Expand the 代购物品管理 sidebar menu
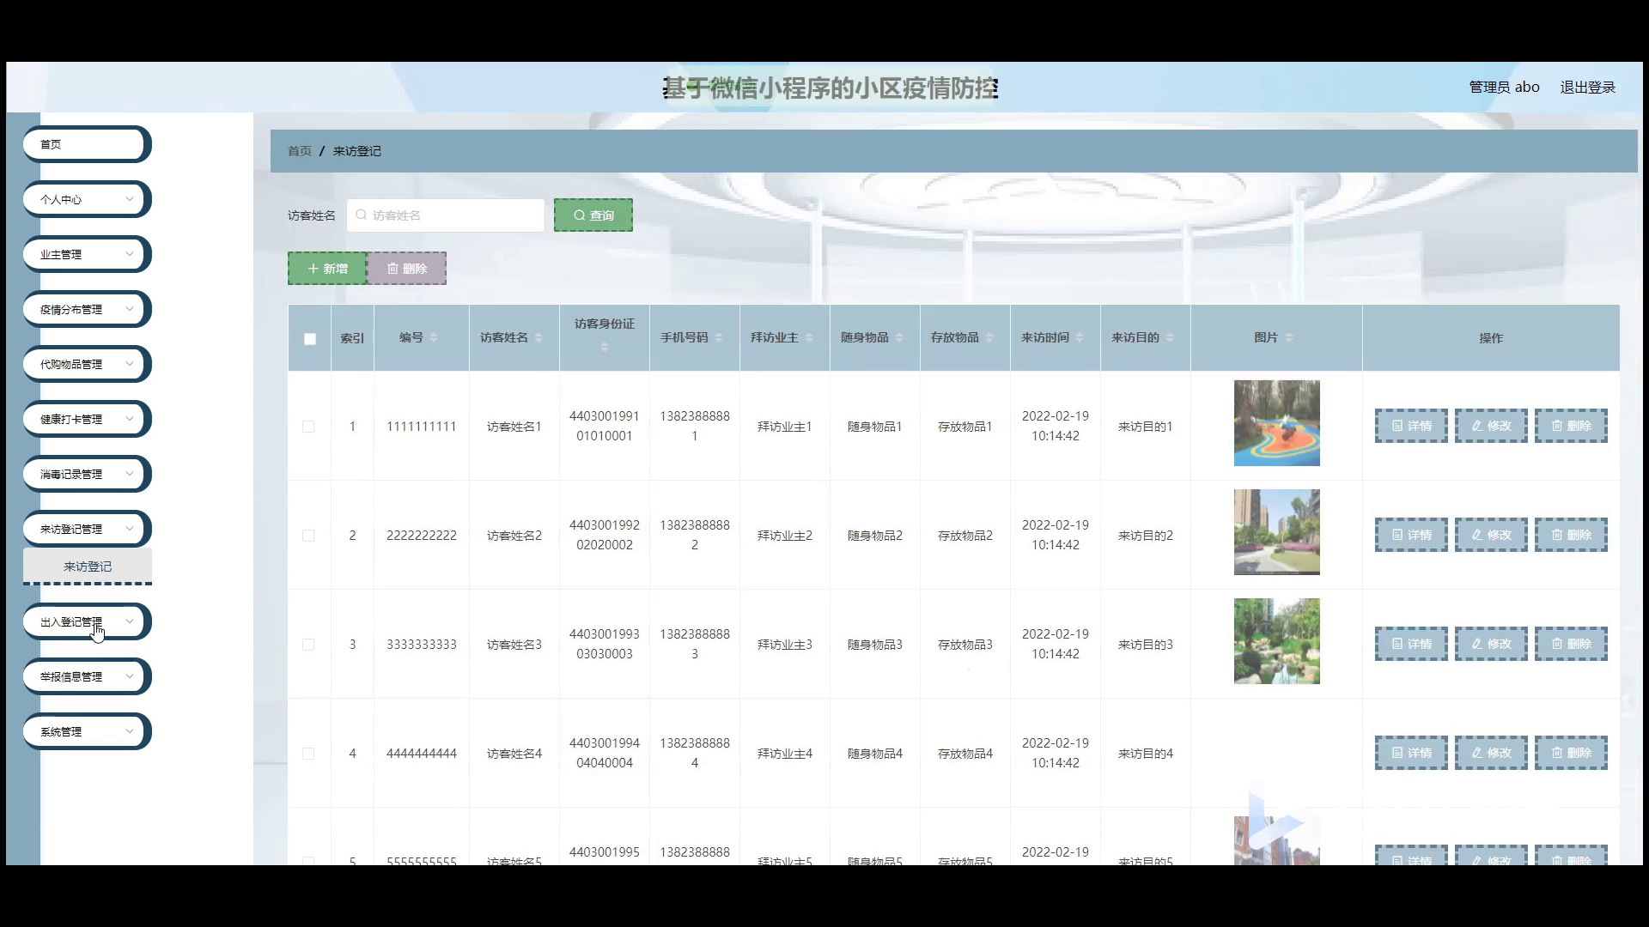Viewport: 1649px width, 927px height. pyautogui.click(x=87, y=364)
